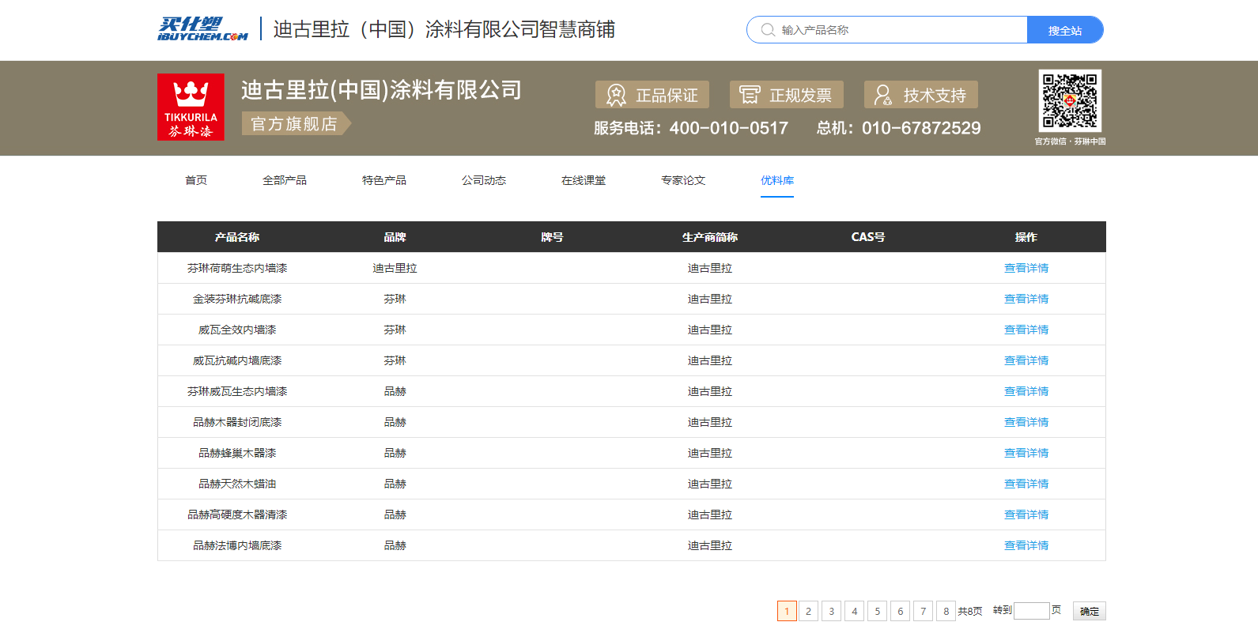The width and height of the screenshot is (1258, 637).
Task: View details for 金装芬琳抗碱底漆
Action: [x=1026, y=299]
